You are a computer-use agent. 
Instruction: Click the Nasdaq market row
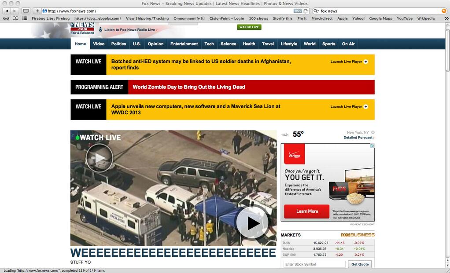(328, 249)
